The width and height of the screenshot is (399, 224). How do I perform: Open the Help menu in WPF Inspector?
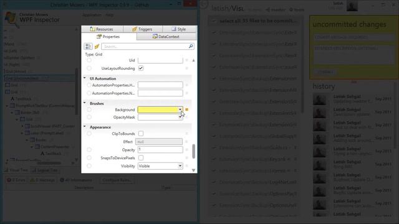click(x=110, y=15)
